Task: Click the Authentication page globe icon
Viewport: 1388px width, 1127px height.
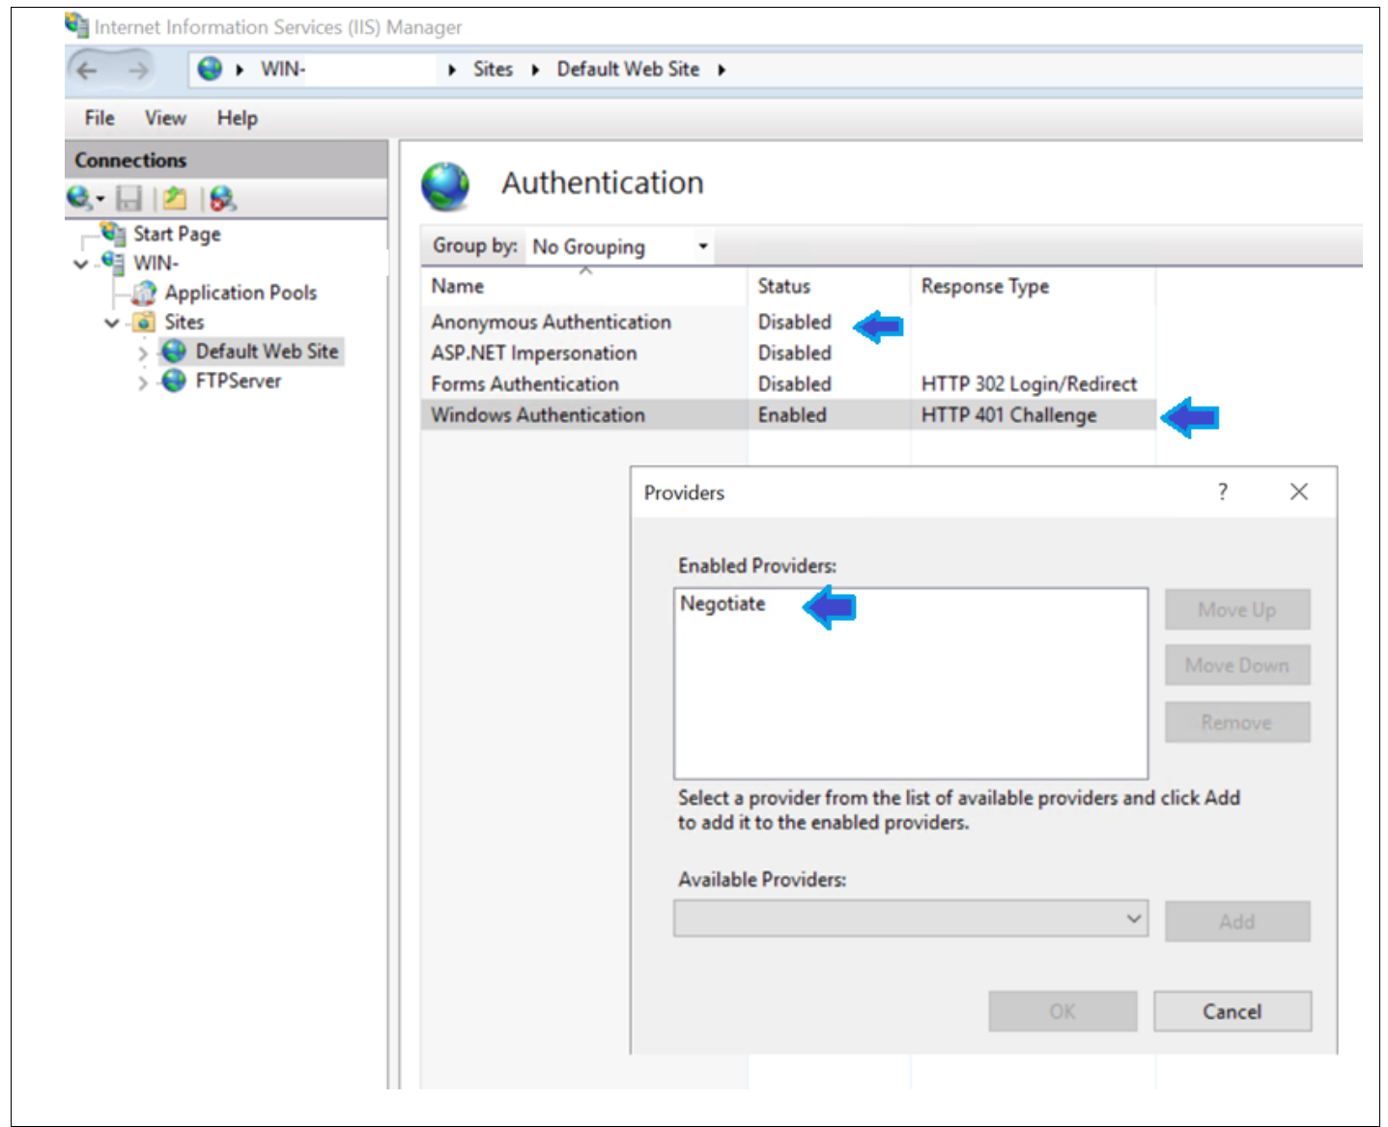Action: click(444, 185)
